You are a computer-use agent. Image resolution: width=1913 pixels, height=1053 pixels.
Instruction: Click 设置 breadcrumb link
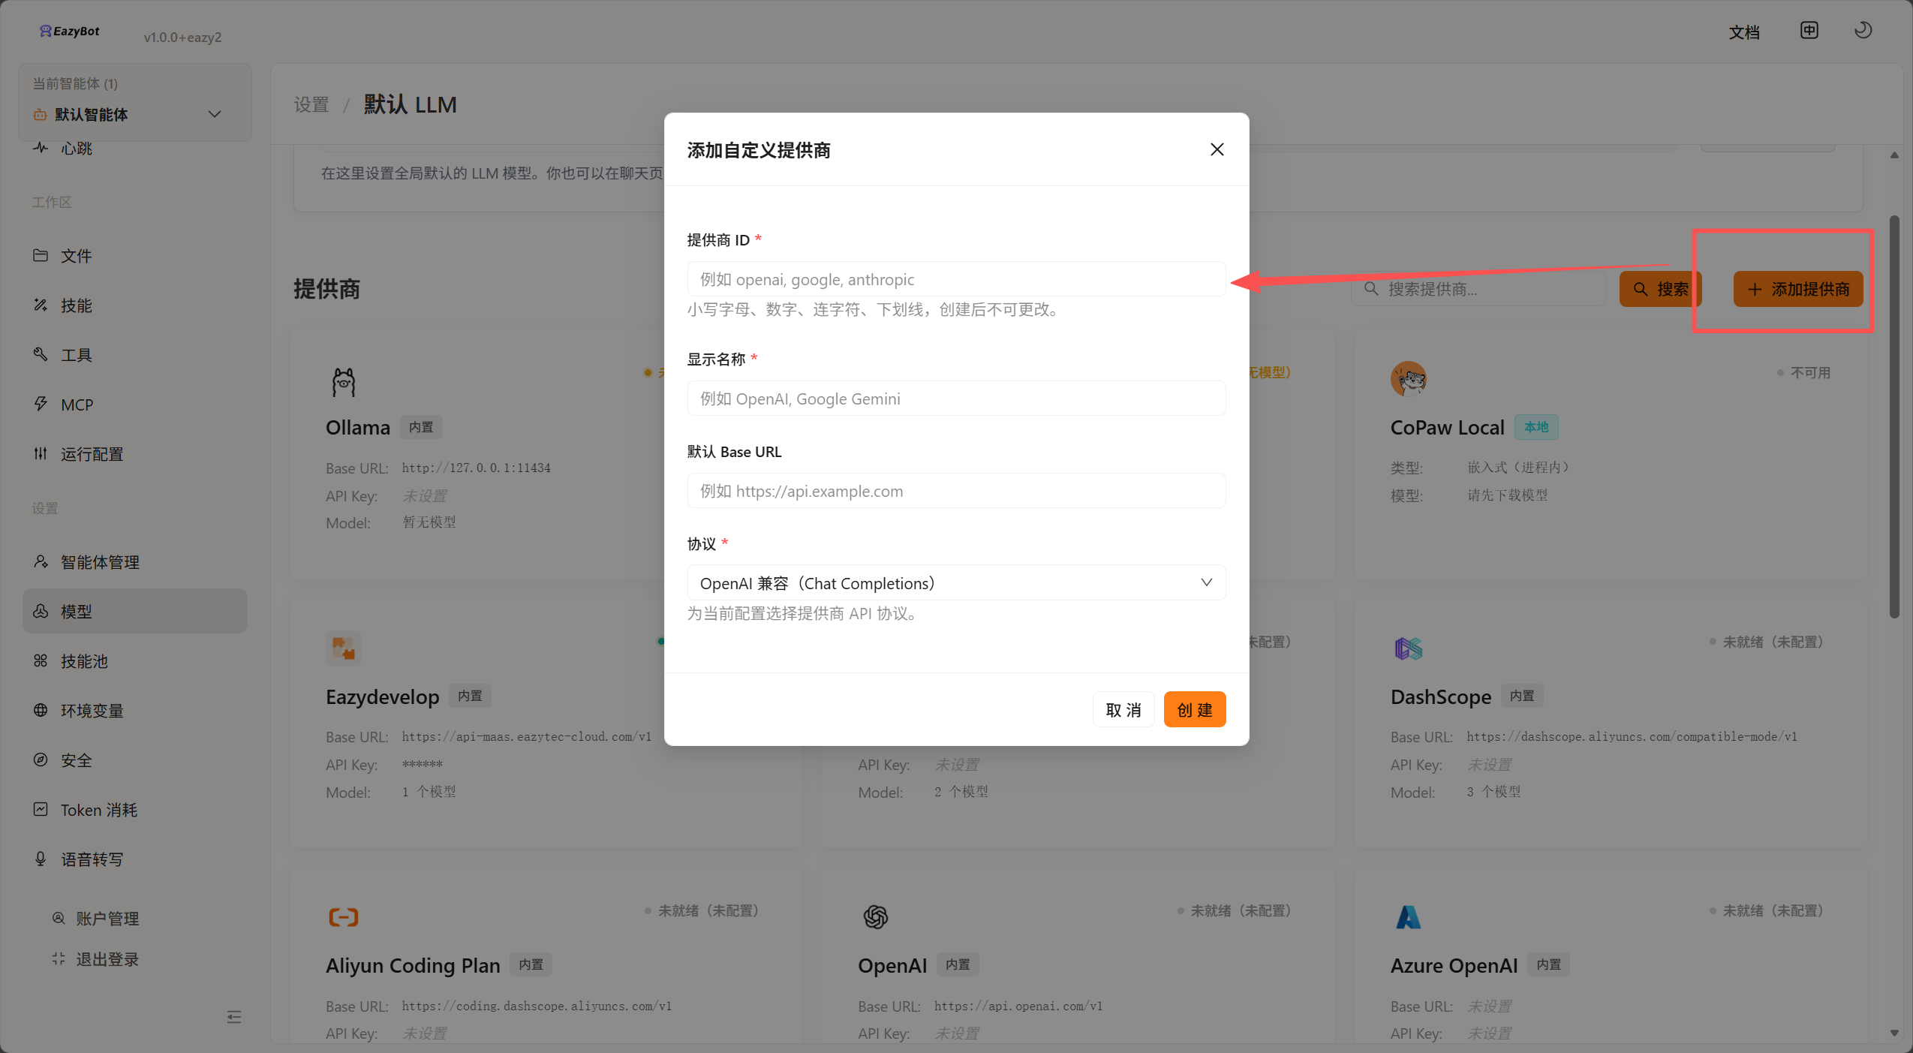pos(311,104)
